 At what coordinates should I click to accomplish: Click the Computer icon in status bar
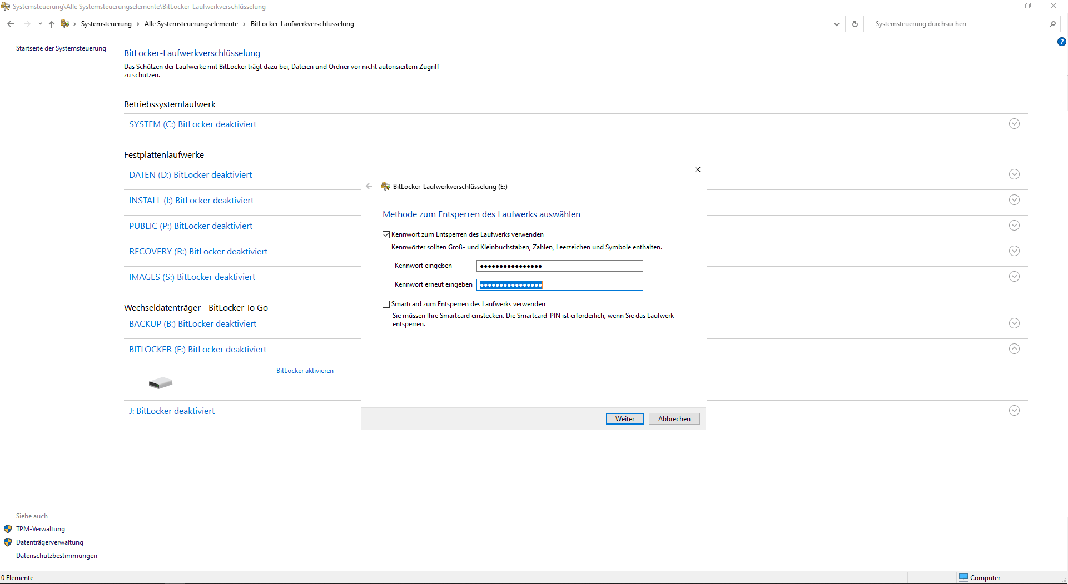click(963, 577)
